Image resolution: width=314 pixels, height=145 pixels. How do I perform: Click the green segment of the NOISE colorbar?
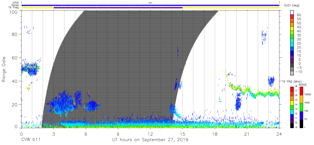click(301, 107)
